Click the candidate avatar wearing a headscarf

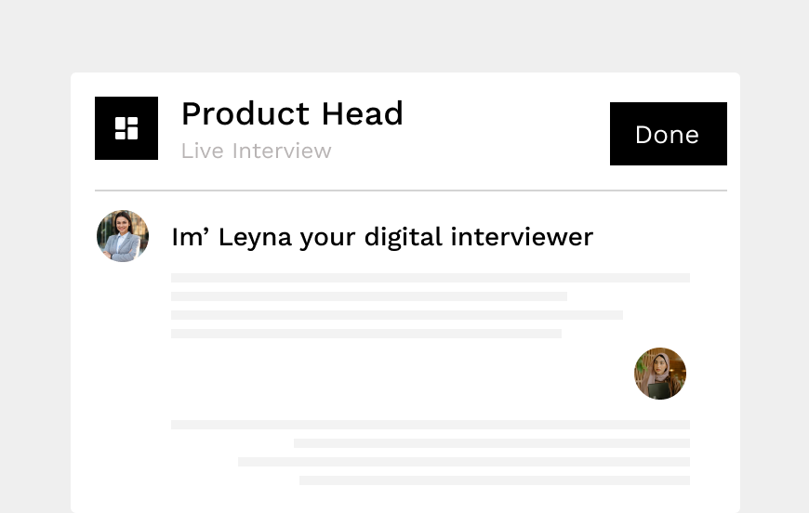click(x=660, y=374)
